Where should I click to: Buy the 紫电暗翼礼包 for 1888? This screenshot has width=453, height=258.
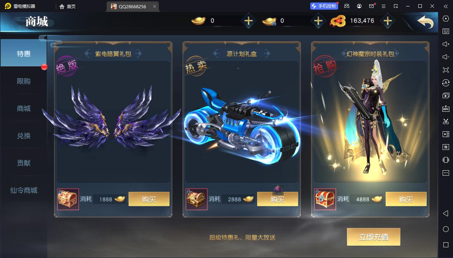tap(149, 199)
